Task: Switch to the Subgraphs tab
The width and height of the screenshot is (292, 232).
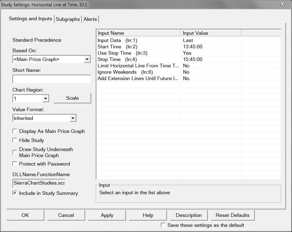Action: click(68, 19)
